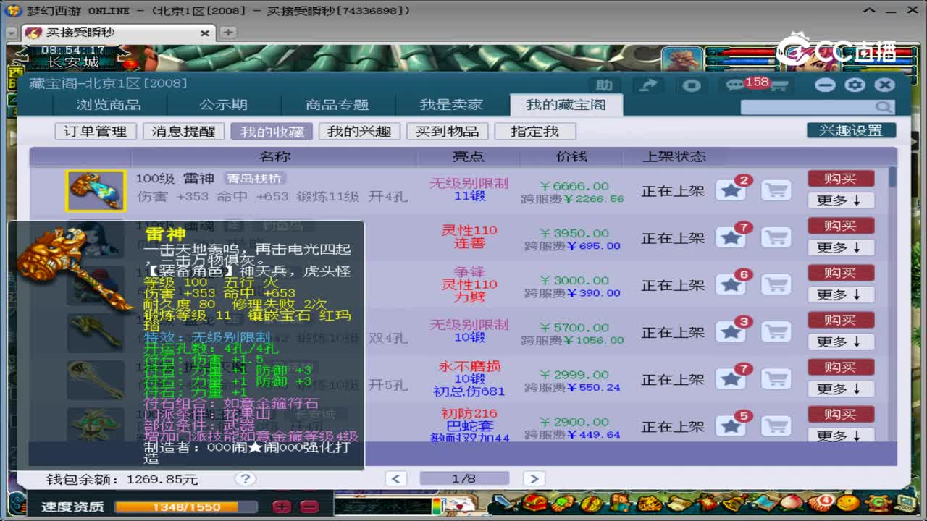Viewport: 927px width, 521px height.
Task: Expand 更多 menu for the ¥3950.00 item
Action: tap(841, 247)
